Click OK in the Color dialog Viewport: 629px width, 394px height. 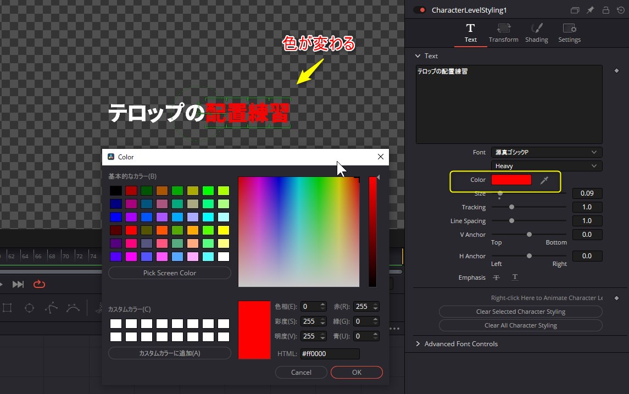point(357,372)
